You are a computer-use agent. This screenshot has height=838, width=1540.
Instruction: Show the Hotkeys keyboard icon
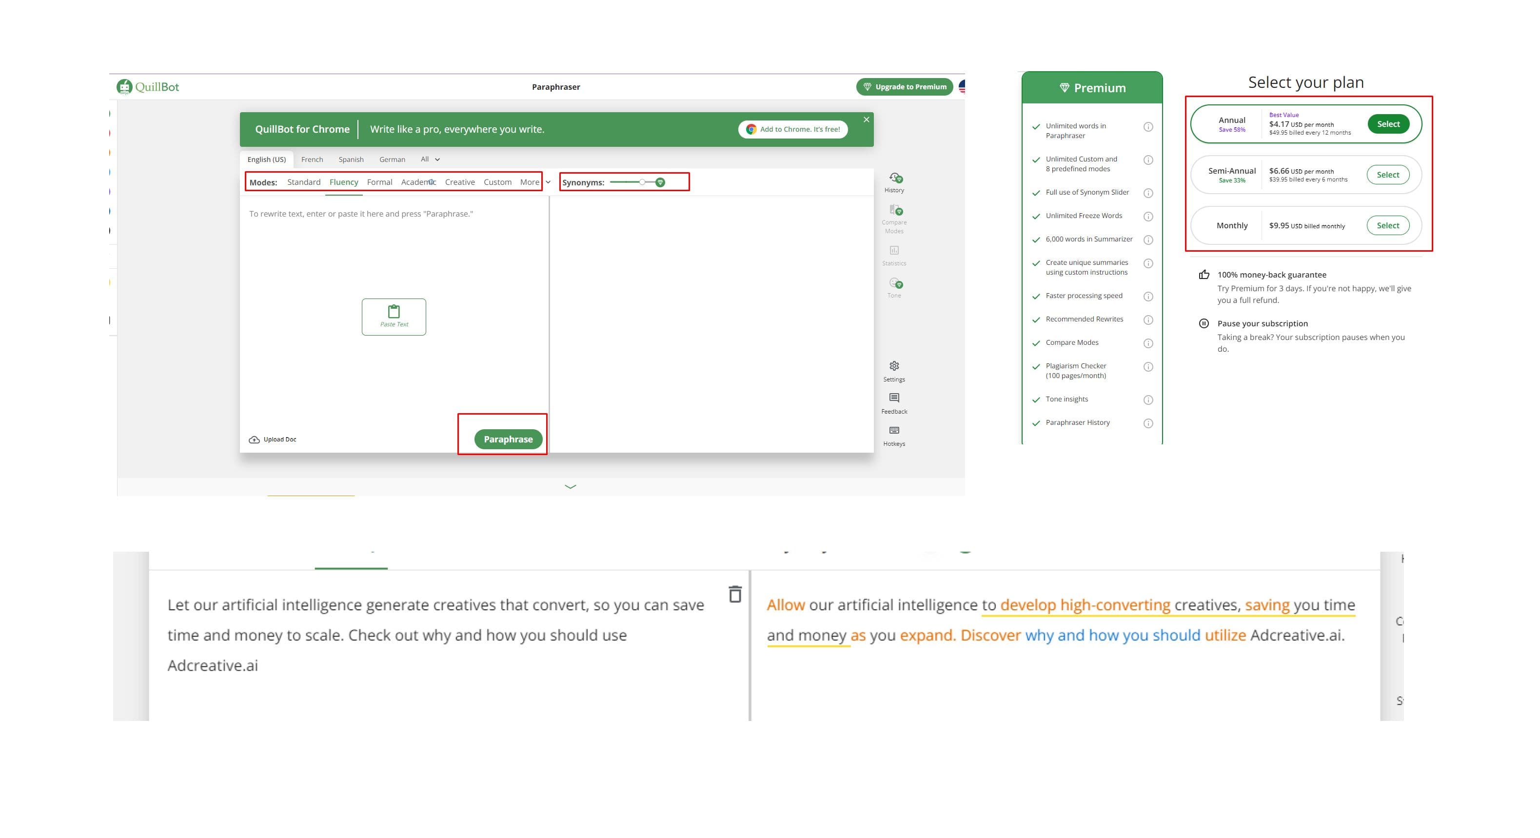(894, 430)
